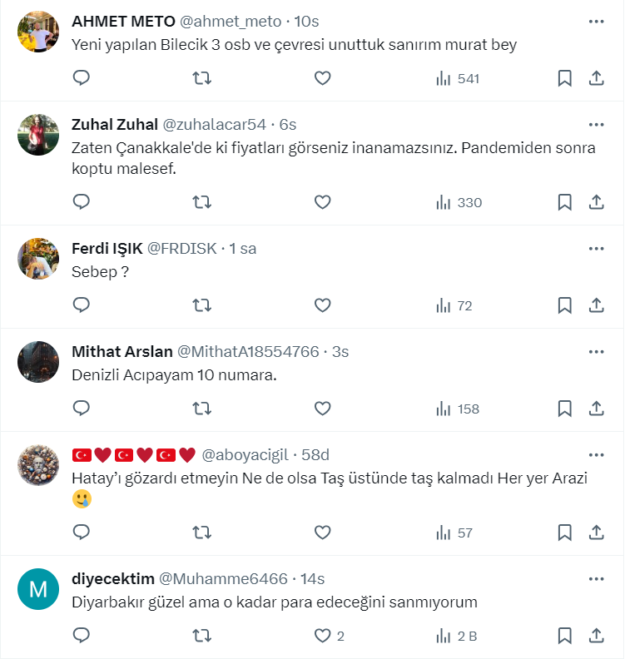Screen dimensions: 630x659
Task: Reply to Mithat Arslan's Denizli tweet
Action: tap(82, 409)
